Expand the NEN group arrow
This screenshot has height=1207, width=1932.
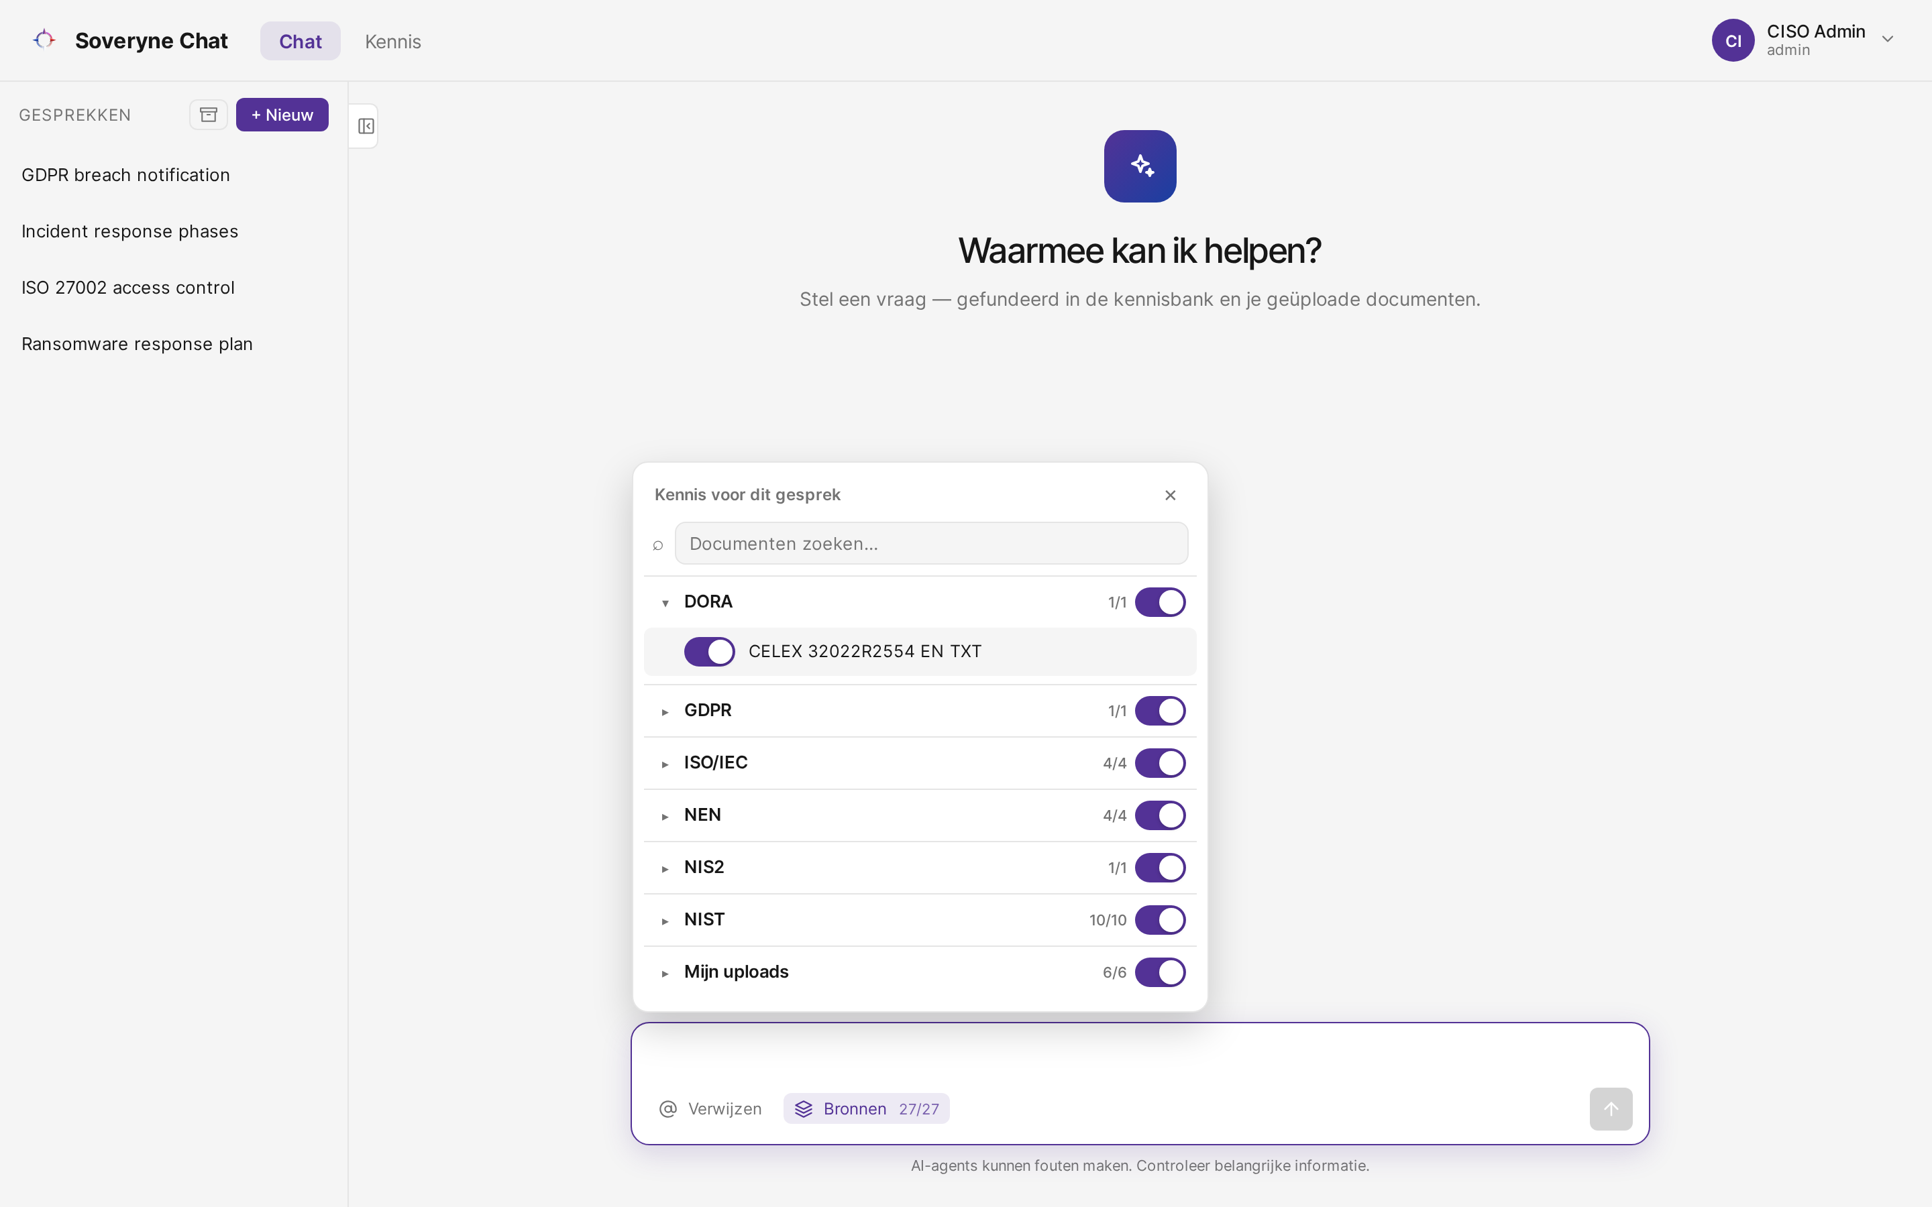pos(665,816)
